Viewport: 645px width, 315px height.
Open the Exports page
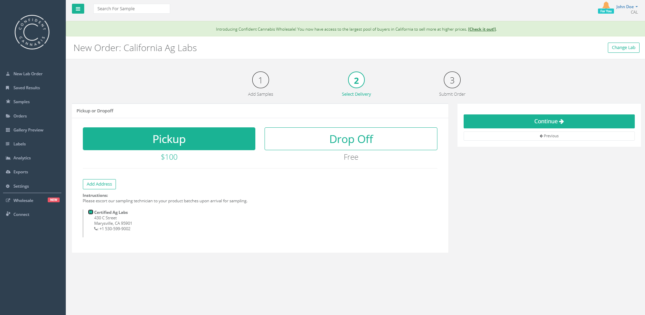coord(21,172)
